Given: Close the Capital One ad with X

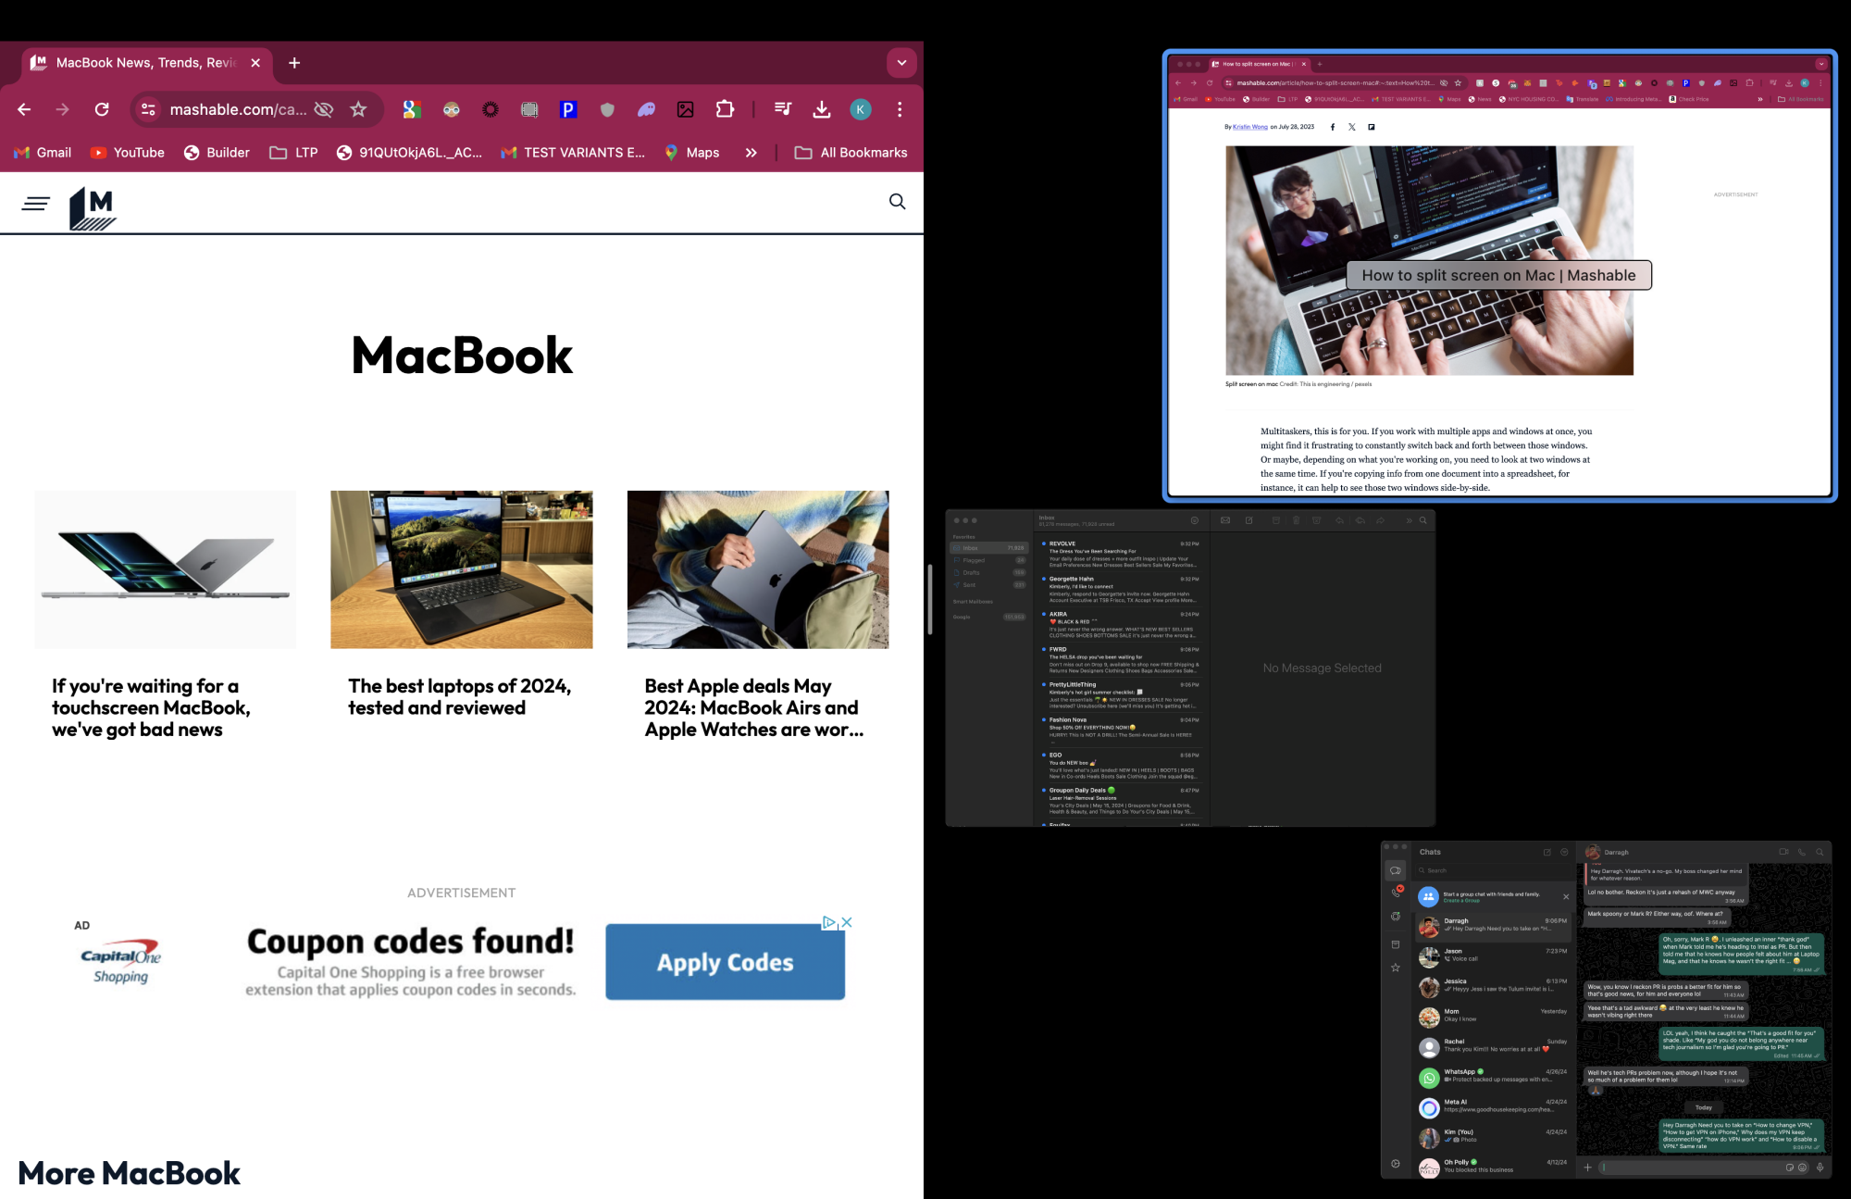Looking at the screenshot, I should (x=847, y=922).
